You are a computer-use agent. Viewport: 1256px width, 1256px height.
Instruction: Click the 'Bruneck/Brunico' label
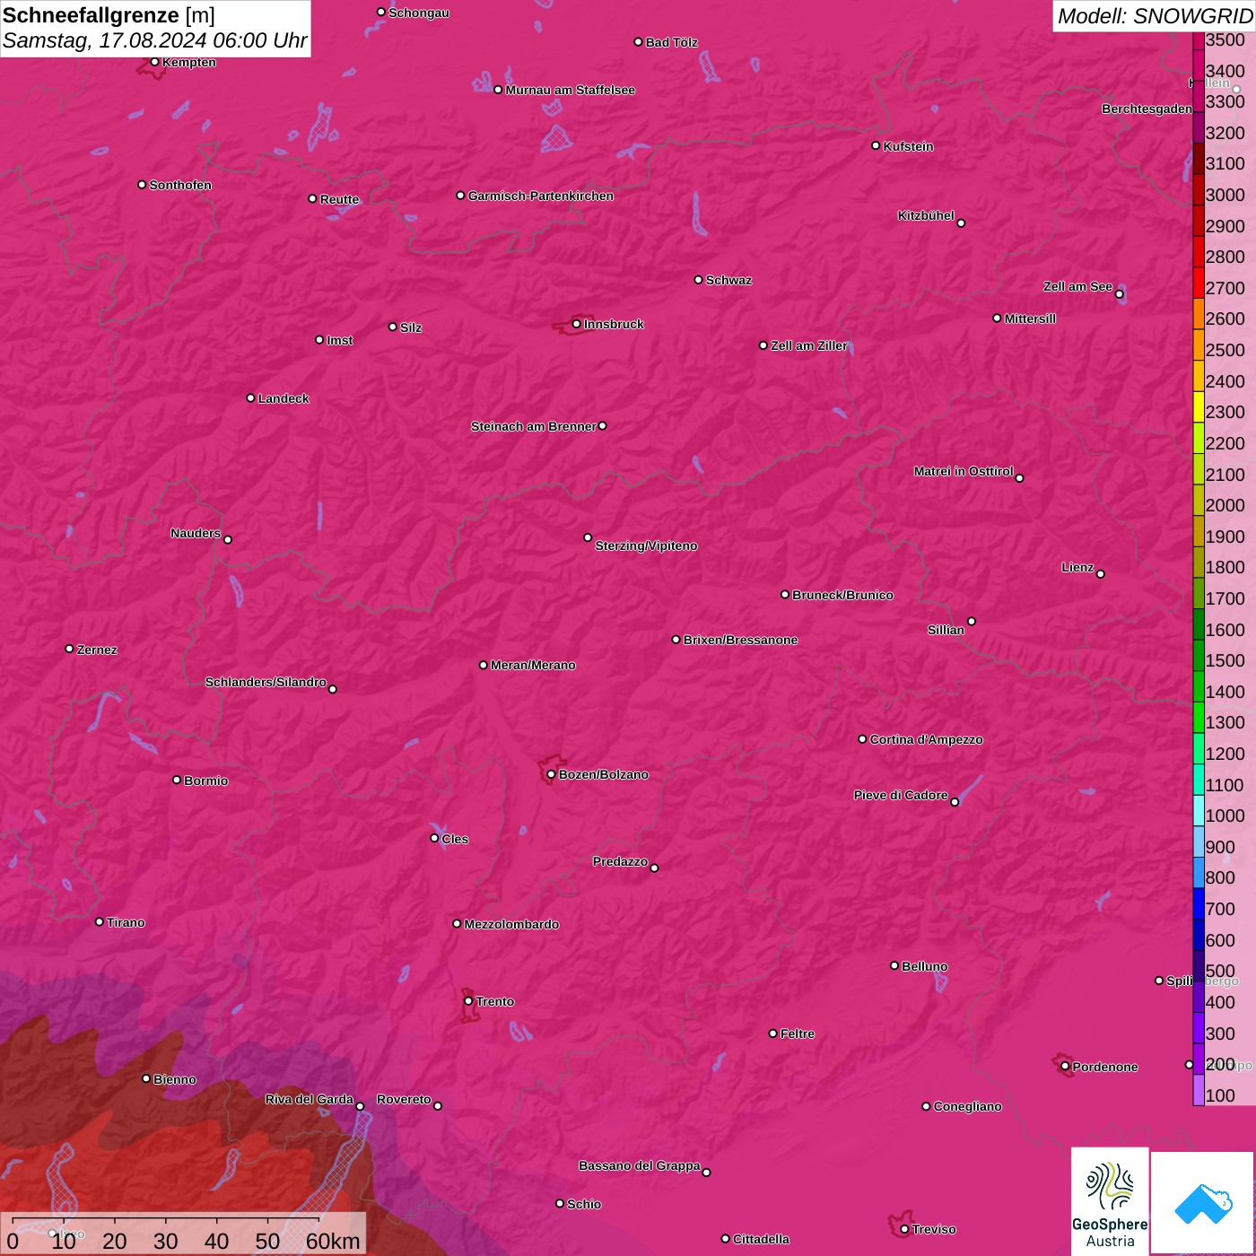point(843,595)
